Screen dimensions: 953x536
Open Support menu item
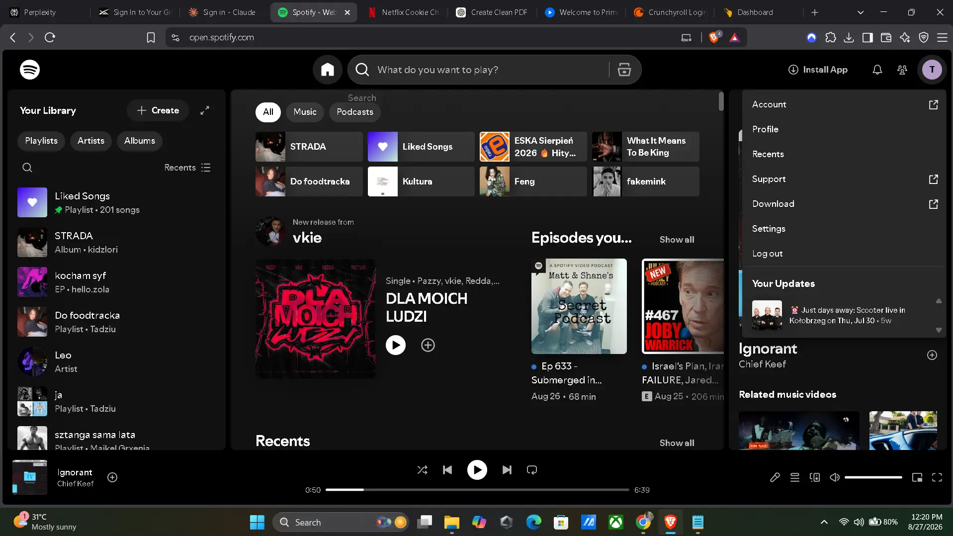click(x=845, y=179)
